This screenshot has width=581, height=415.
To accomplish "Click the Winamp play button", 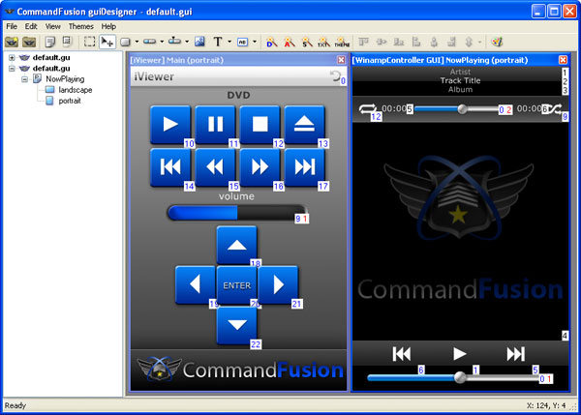I will tap(459, 354).
